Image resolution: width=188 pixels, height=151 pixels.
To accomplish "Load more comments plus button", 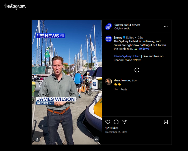I will click(137, 70).
